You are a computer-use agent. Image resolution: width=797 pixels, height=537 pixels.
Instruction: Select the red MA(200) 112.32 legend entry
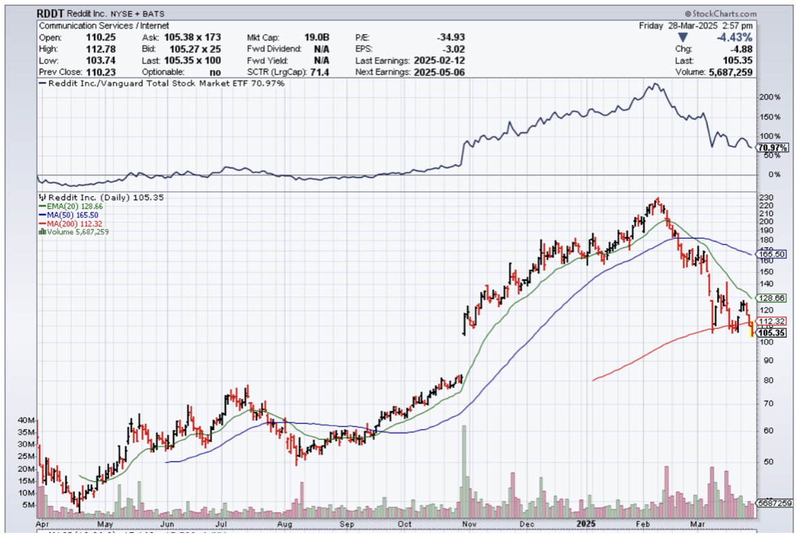click(71, 223)
